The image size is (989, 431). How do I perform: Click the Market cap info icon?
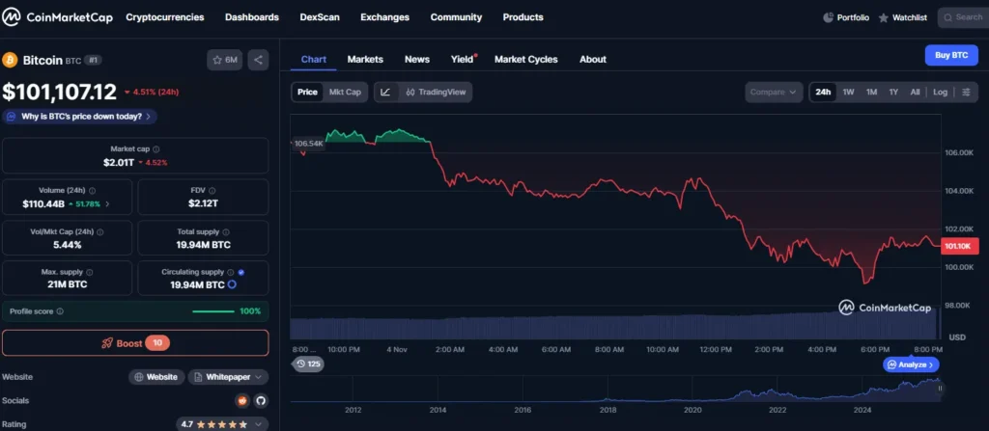pyautogui.click(x=156, y=149)
